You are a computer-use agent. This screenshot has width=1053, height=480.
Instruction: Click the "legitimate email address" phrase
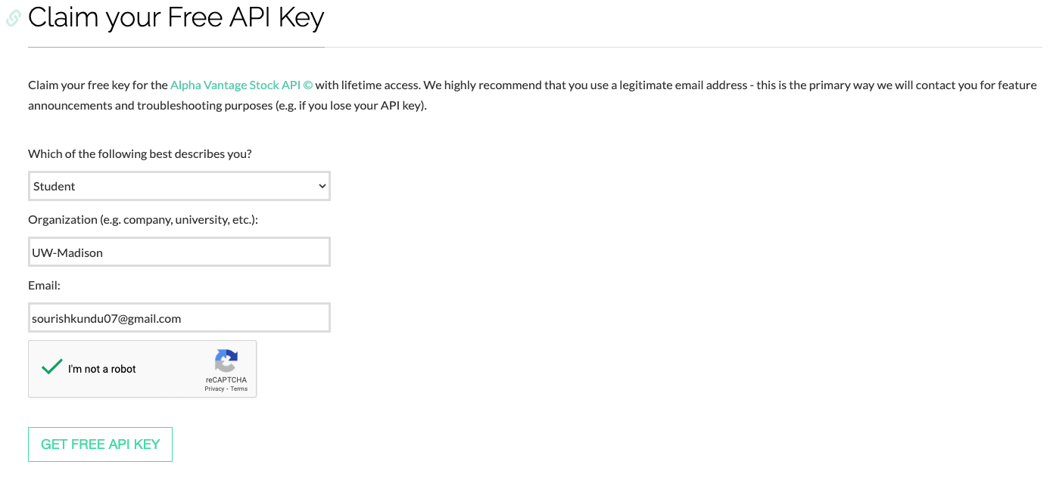[x=683, y=85]
